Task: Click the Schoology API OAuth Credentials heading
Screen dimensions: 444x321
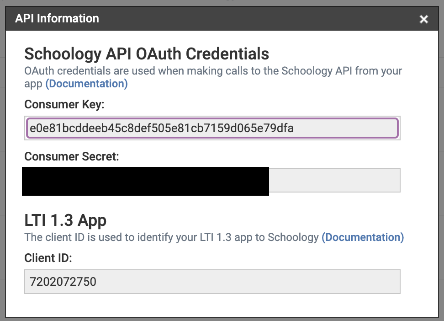Action: click(x=146, y=54)
